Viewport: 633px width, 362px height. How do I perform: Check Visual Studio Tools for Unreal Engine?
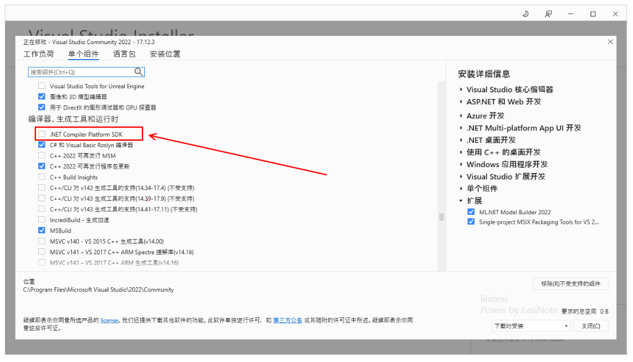pos(42,86)
